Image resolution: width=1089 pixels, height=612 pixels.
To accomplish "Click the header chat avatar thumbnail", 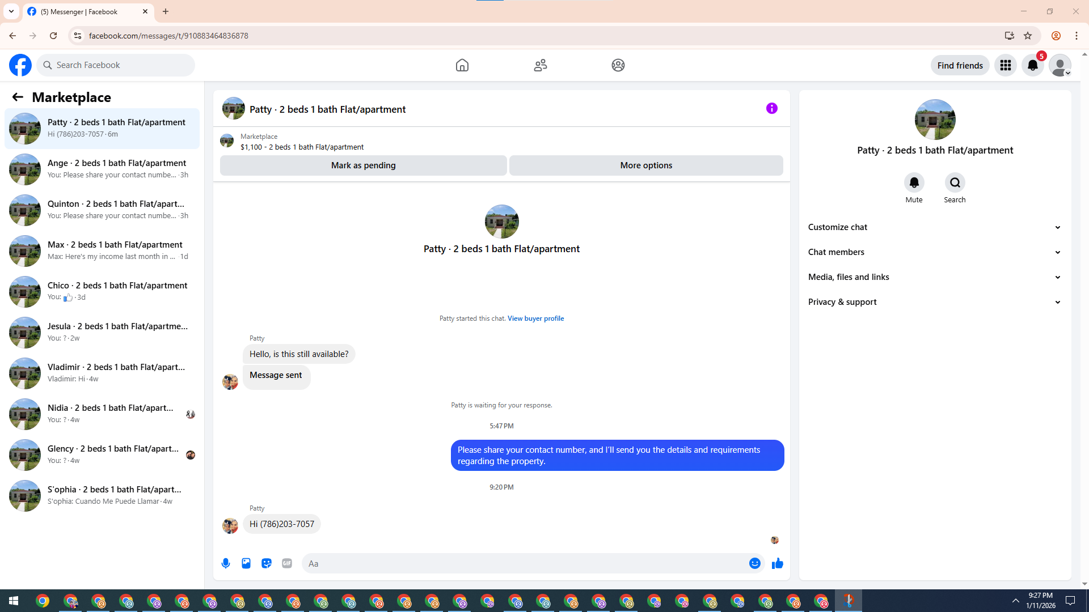I will (234, 108).
